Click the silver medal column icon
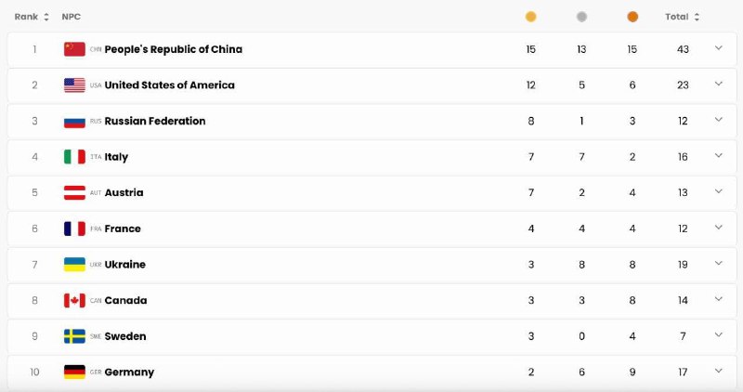The image size is (743, 392). coord(581,17)
